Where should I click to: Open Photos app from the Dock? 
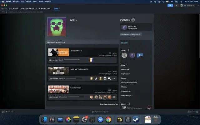[68, 120]
